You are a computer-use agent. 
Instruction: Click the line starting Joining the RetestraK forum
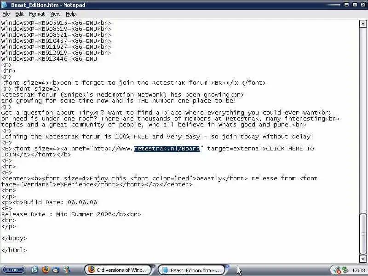pos(157,137)
